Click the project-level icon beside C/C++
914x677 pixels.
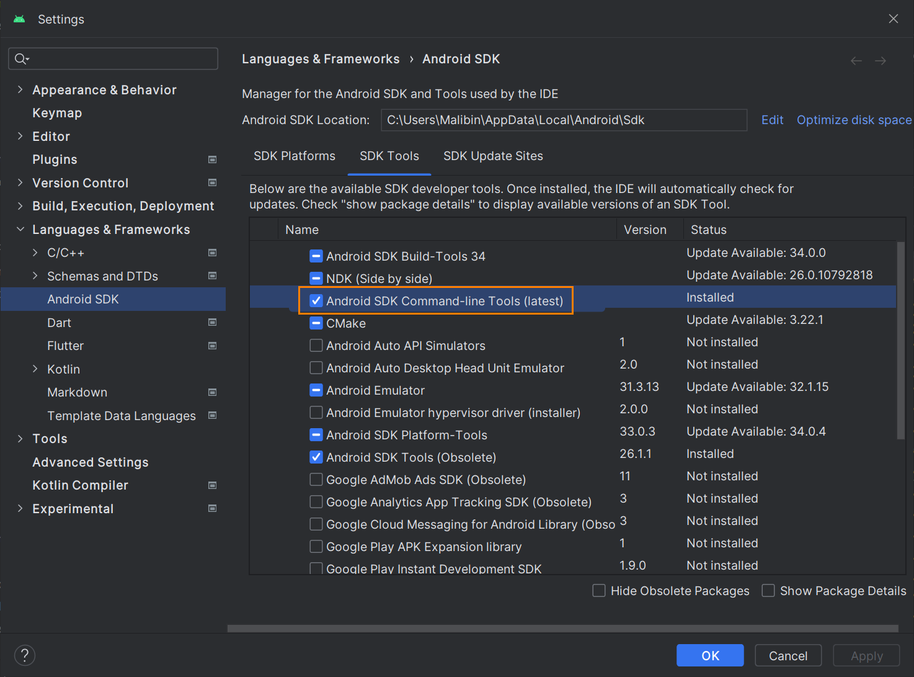213,253
